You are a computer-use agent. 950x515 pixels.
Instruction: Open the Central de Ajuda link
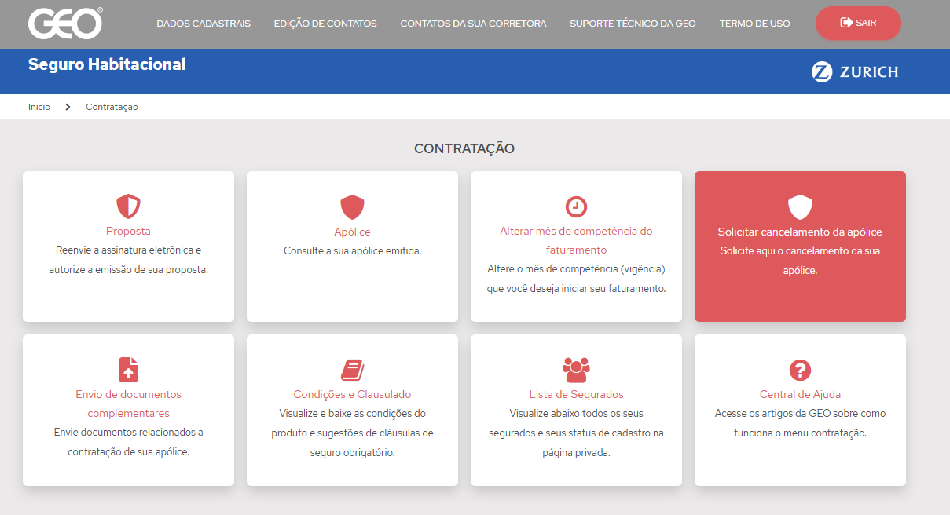coord(800,394)
